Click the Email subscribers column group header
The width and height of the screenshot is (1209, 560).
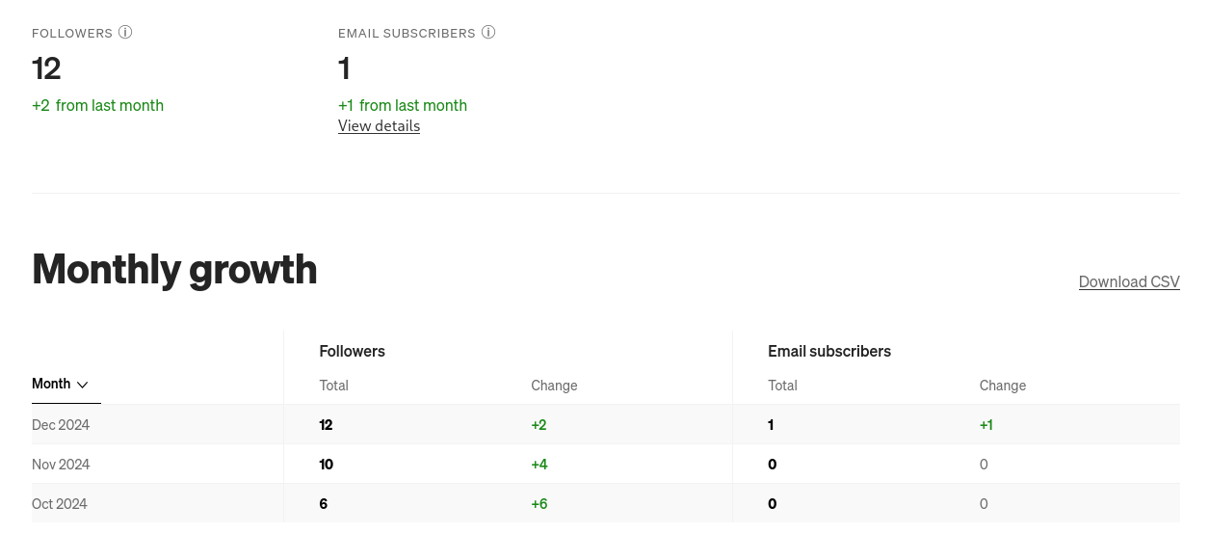[x=829, y=351]
